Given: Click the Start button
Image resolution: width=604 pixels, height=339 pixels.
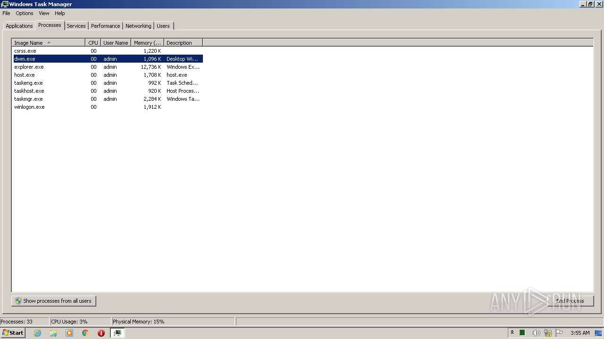Looking at the screenshot, I should pos(13,333).
